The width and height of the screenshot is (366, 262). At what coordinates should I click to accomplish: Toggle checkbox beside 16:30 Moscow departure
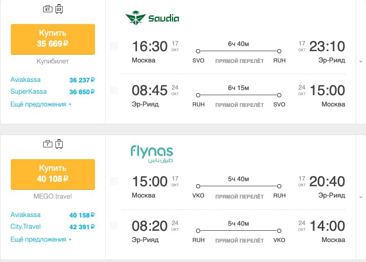click(x=114, y=46)
